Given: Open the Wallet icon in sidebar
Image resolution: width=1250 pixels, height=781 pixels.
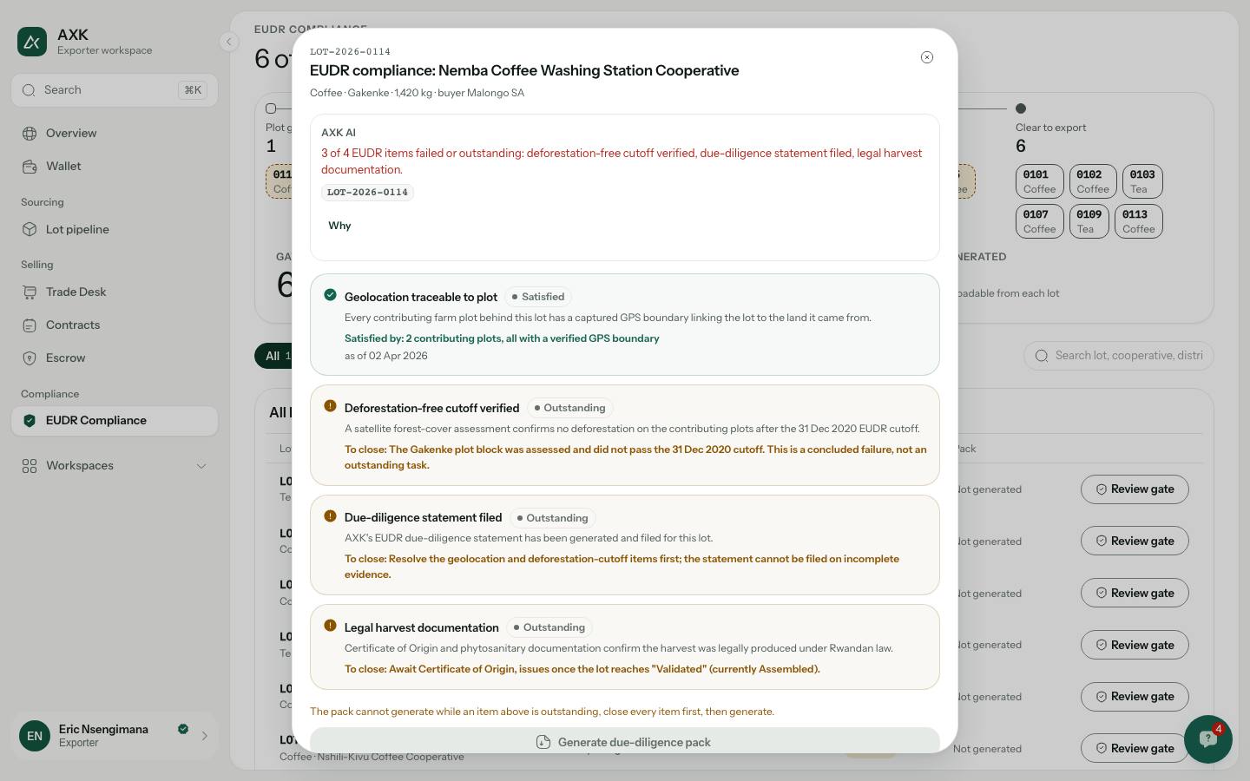Looking at the screenshot, I should [30, 167].
